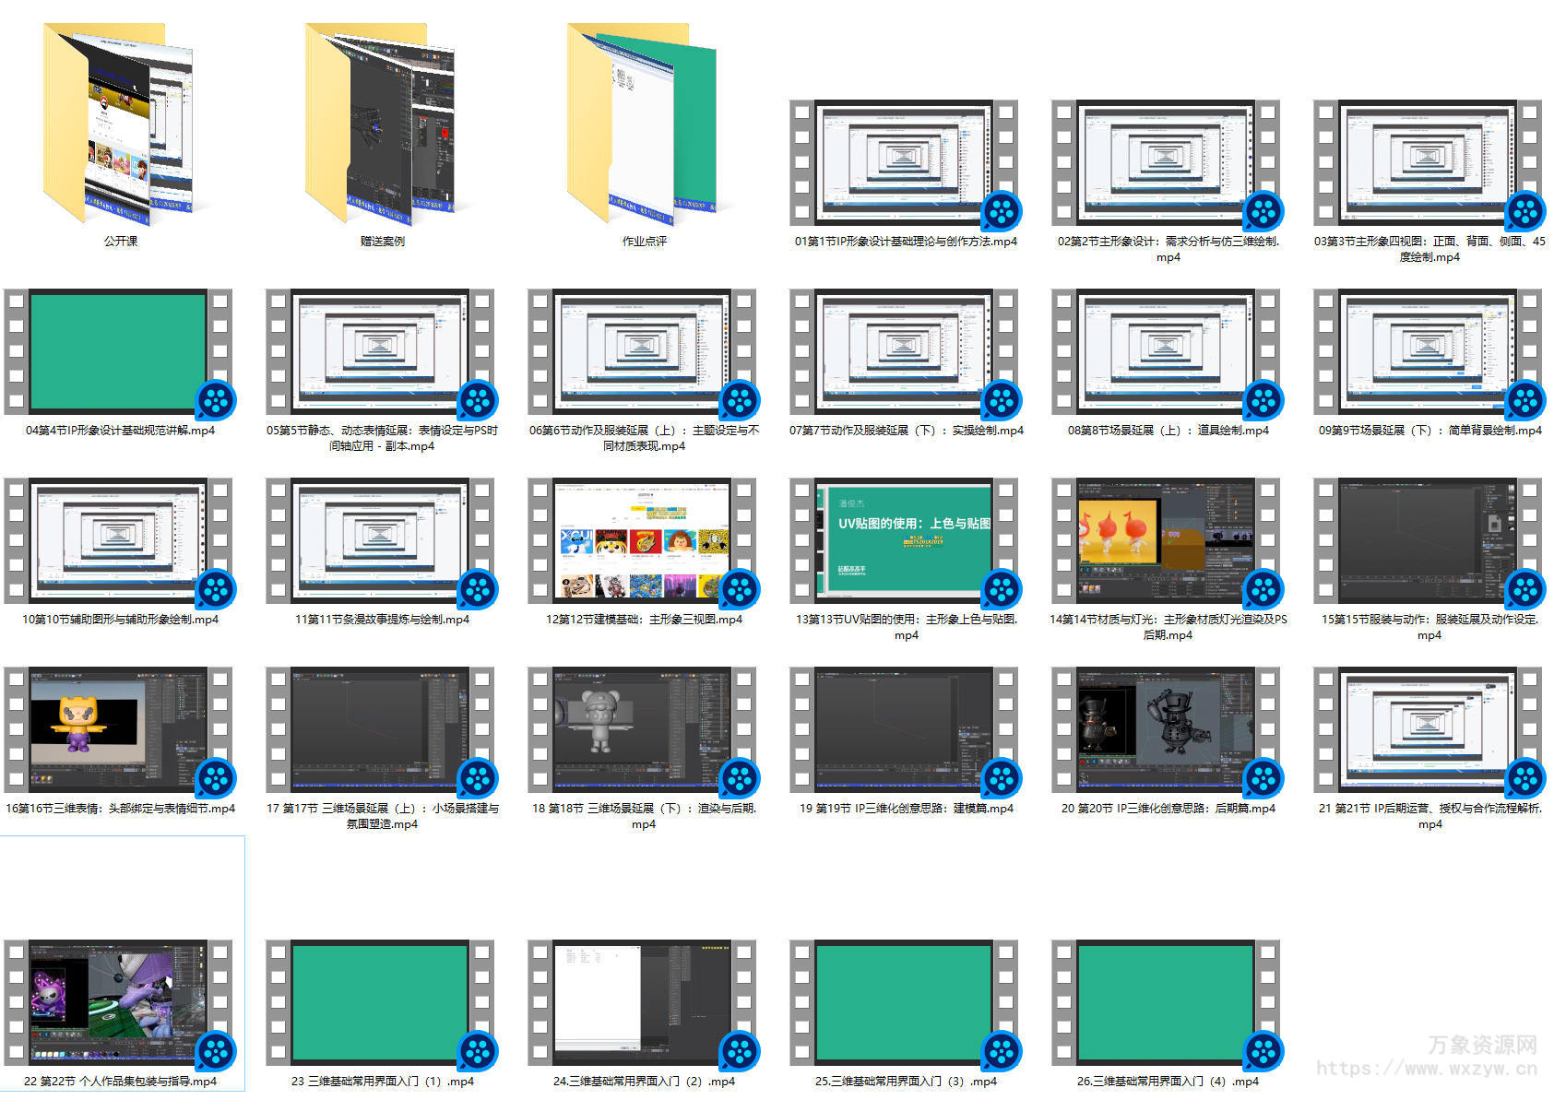Select the 24.三维基础常用界面入门（2）video file
Viewport: 1566px width, 1100px height.
click(x=642, y=1003)
